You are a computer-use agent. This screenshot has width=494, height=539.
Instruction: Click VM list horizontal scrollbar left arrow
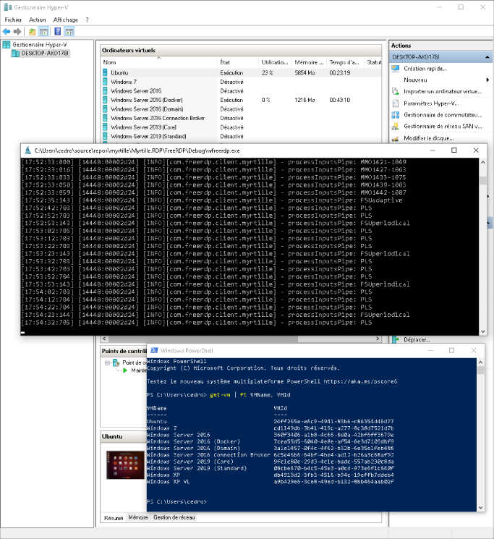pyautogui.click(x=104, y=339)
